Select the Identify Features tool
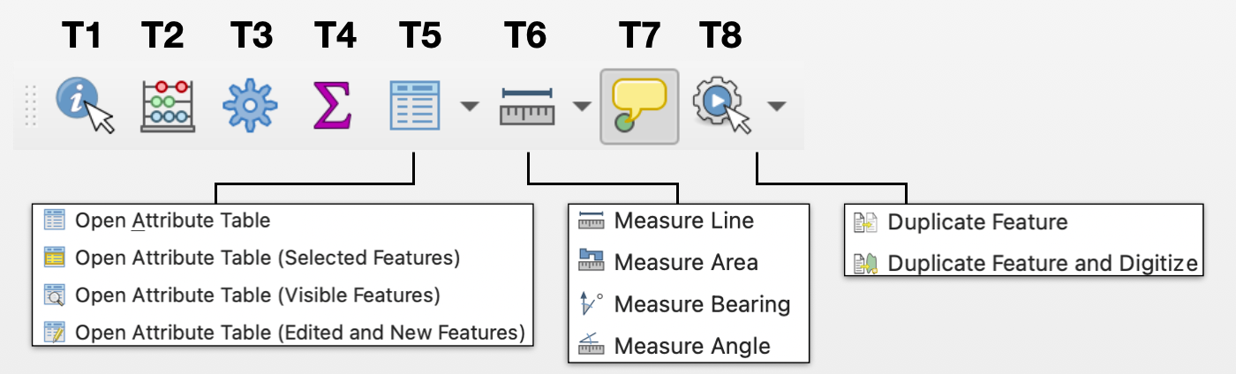The height and width of the screenshot is (374, 1236). click(85, 106)
